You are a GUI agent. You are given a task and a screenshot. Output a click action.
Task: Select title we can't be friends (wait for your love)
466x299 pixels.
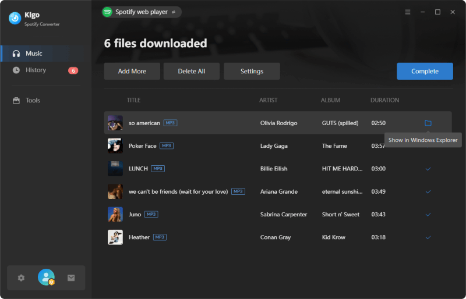(x=178, y=191)
